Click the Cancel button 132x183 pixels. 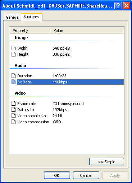click(86, 175)
